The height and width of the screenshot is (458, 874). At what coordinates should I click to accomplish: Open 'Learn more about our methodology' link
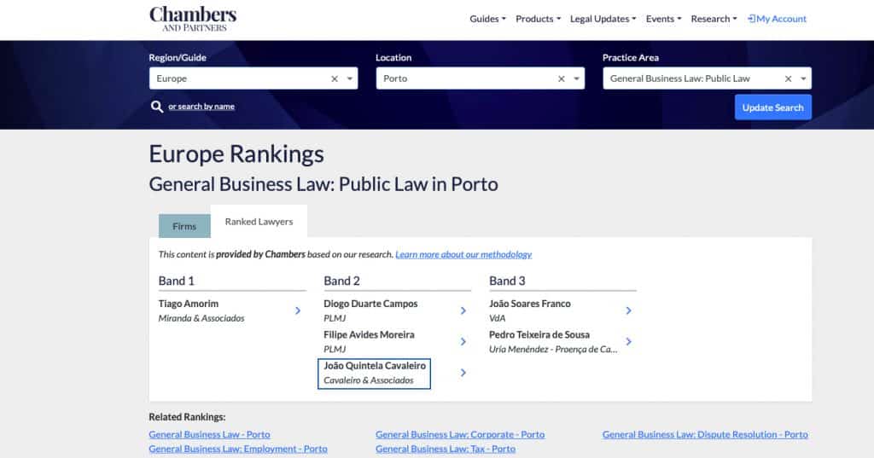click(x=463, y=254)
